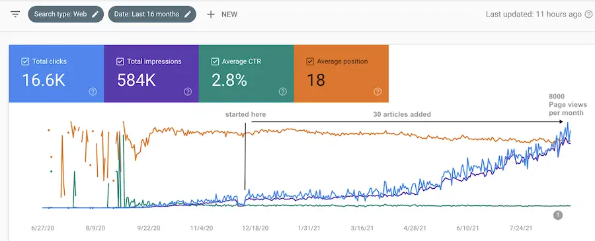Add a NEW filter
This screenshot has width=595, height=241.
(x=222, y=15)
